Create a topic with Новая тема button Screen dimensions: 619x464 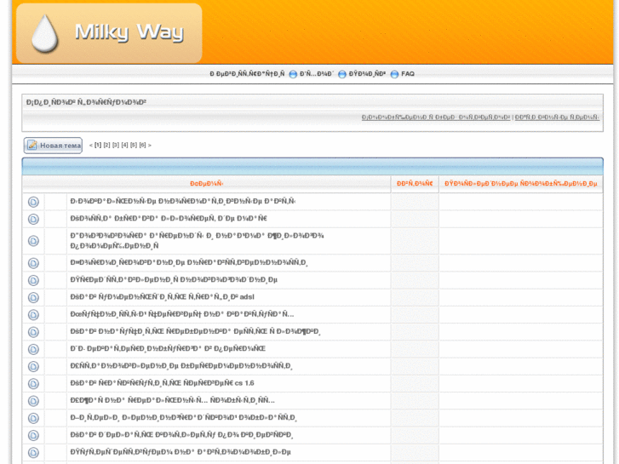[x=53, y=146]
